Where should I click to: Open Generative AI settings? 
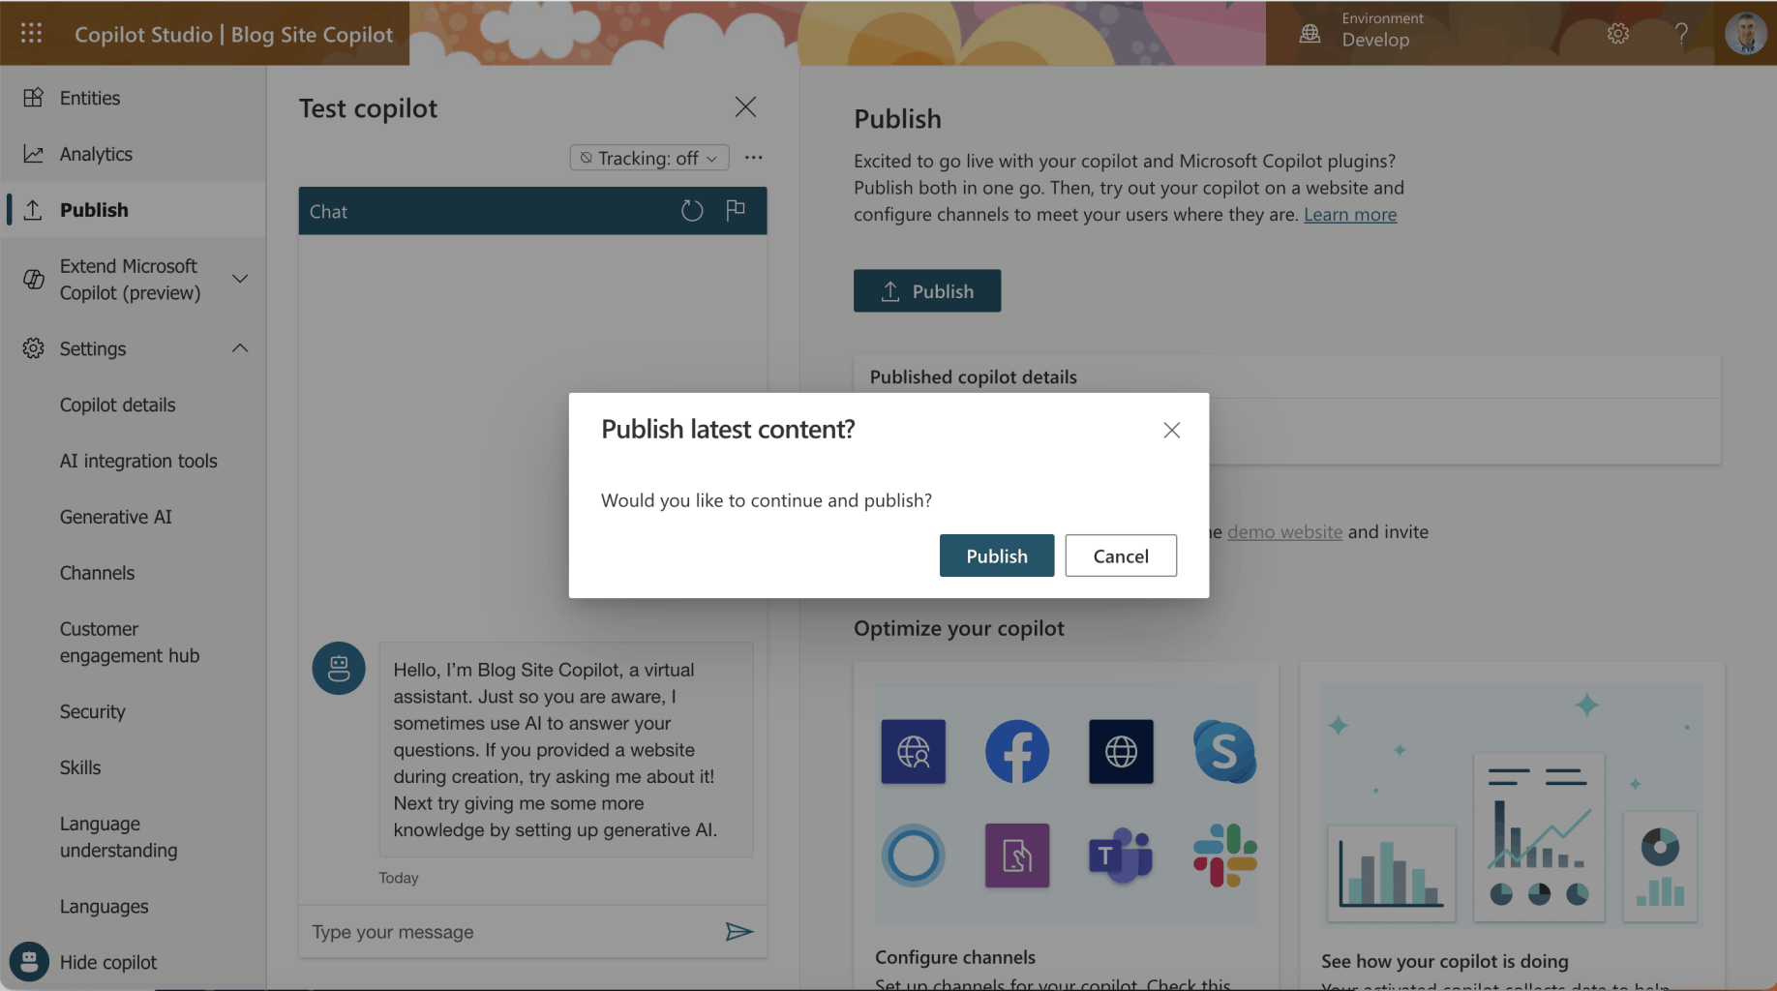(115, 517)
